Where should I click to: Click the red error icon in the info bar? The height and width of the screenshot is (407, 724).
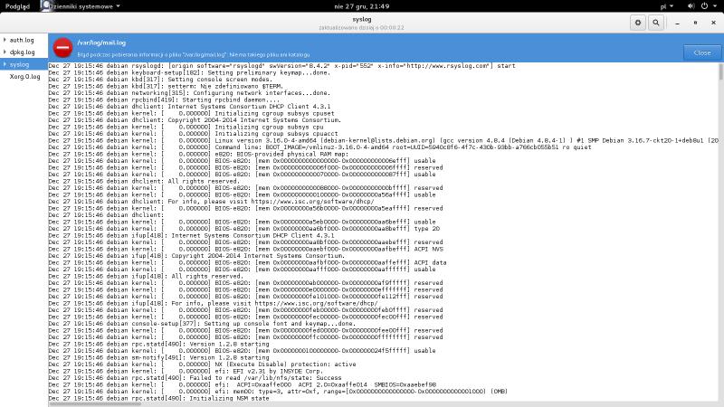pos(62,48)
